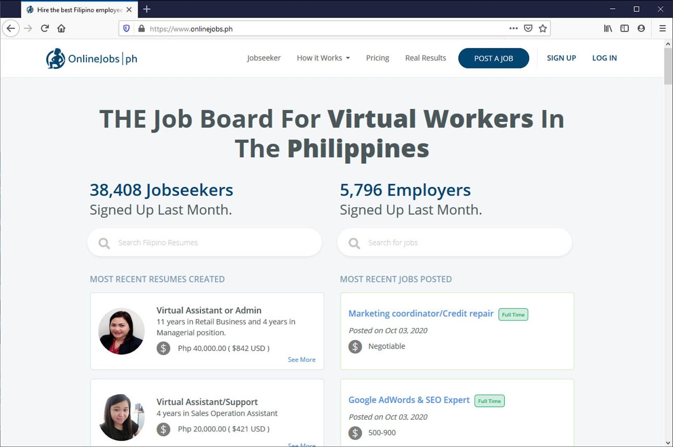Open the Library toolbar icon

(x=608, y=29)
